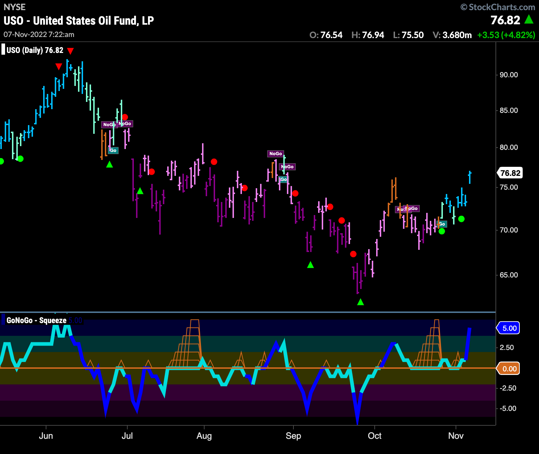Select the green circle marker below the October Go label
The width and height of the screenshot is (539, 454).
(x=442, y=231)
